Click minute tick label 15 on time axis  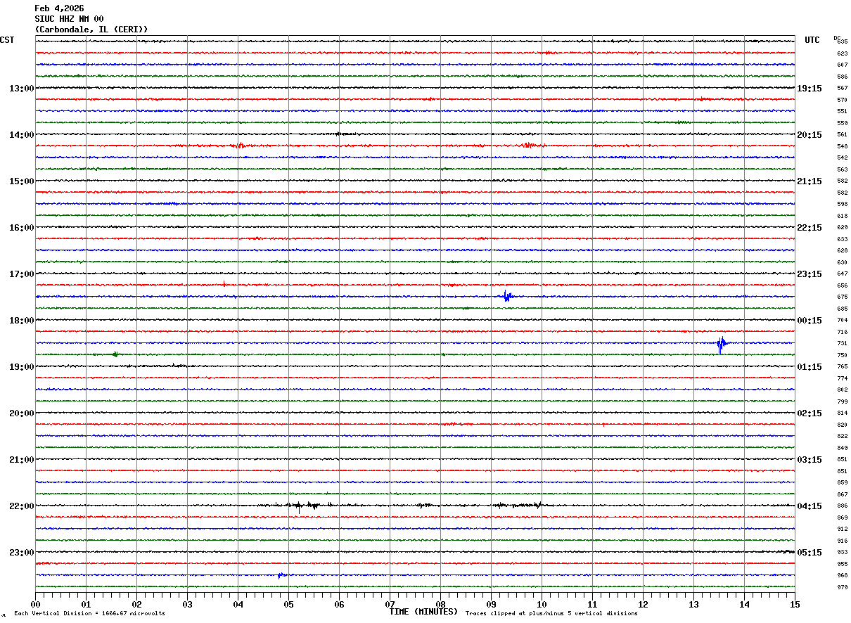tap(795, 604)
